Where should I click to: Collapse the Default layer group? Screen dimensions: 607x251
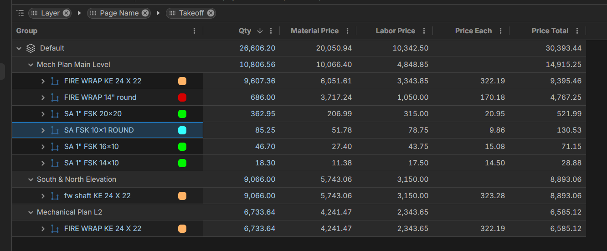[19, 48]
